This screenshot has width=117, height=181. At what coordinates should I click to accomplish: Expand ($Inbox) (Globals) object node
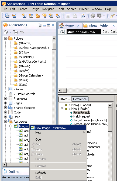coord(62,105)
